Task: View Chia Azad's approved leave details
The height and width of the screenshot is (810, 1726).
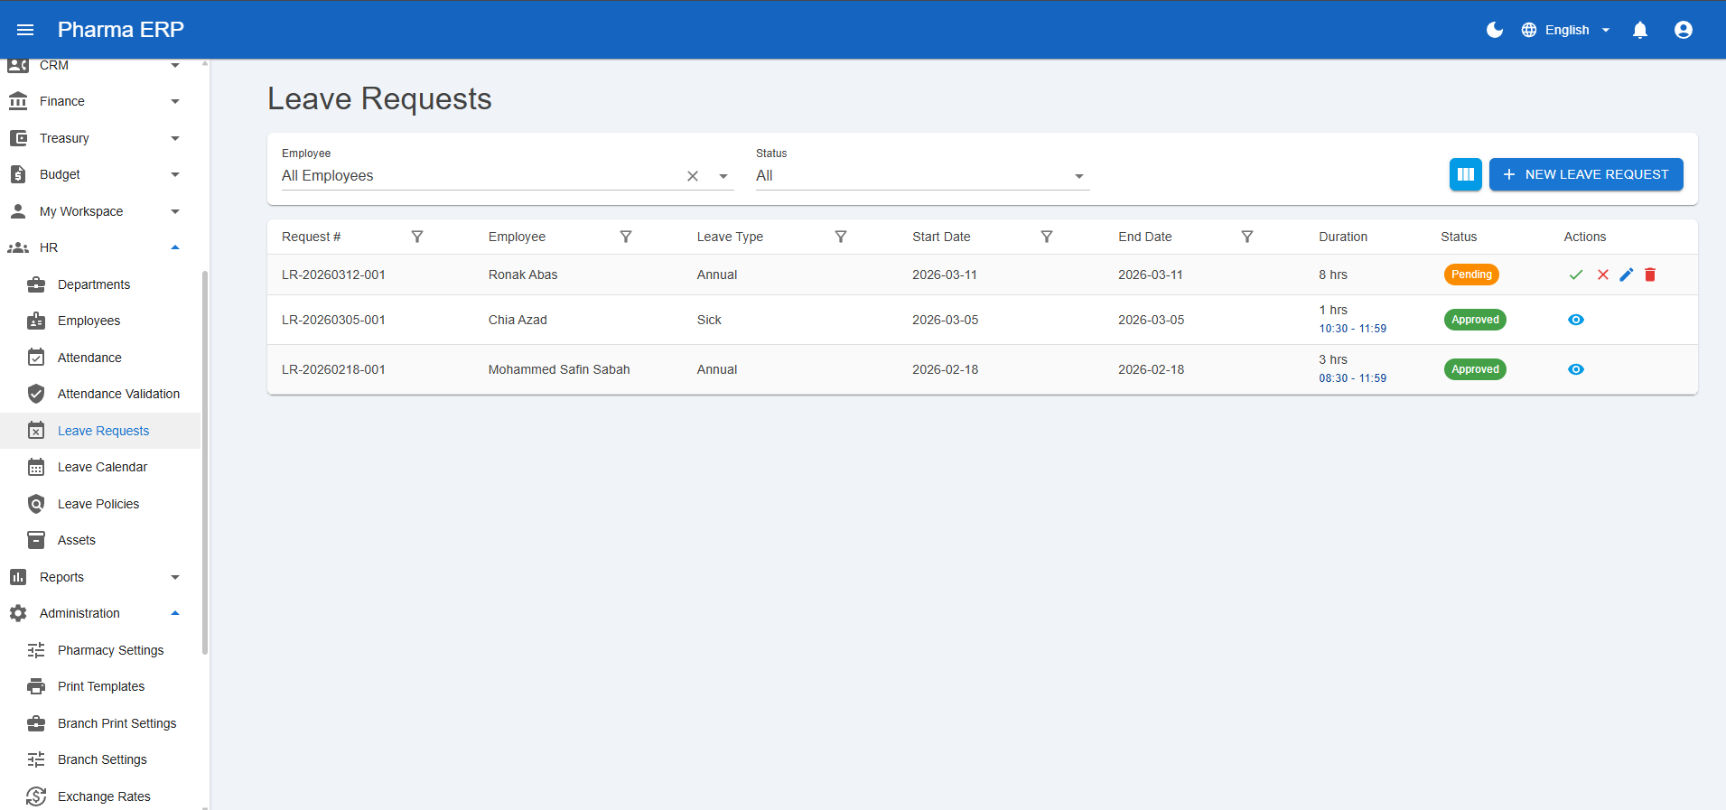Action: [x=1575, y=320]
